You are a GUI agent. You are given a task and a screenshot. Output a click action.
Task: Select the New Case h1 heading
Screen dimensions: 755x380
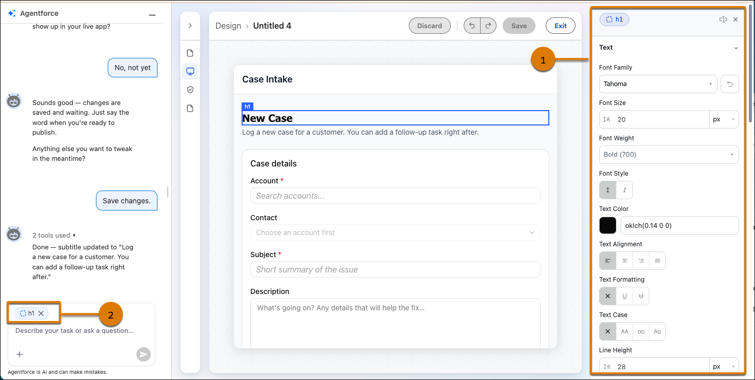[x=395, y=118]
